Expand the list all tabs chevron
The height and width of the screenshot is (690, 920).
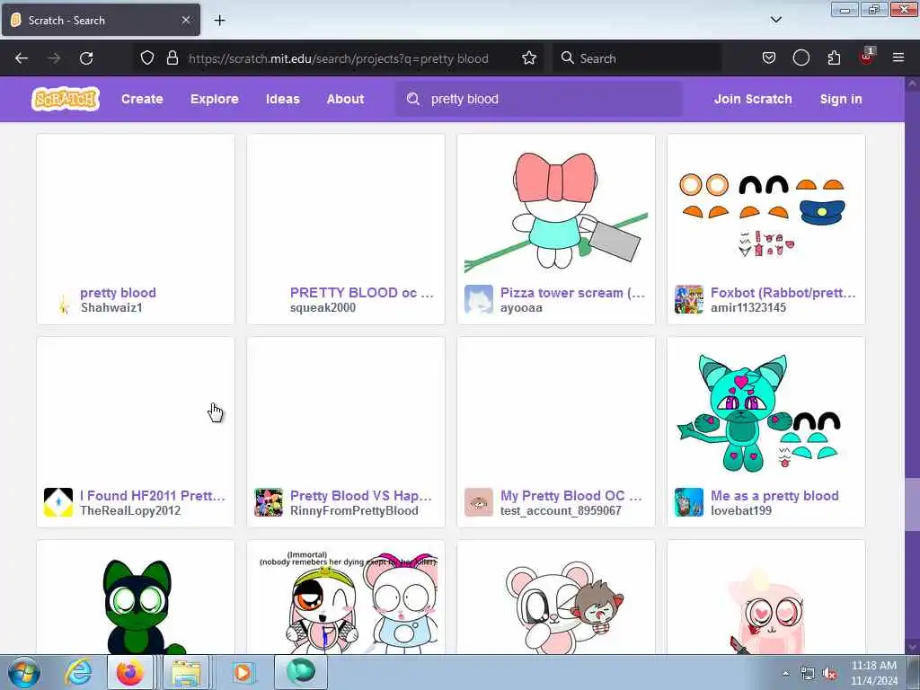[x=776, y=20]
